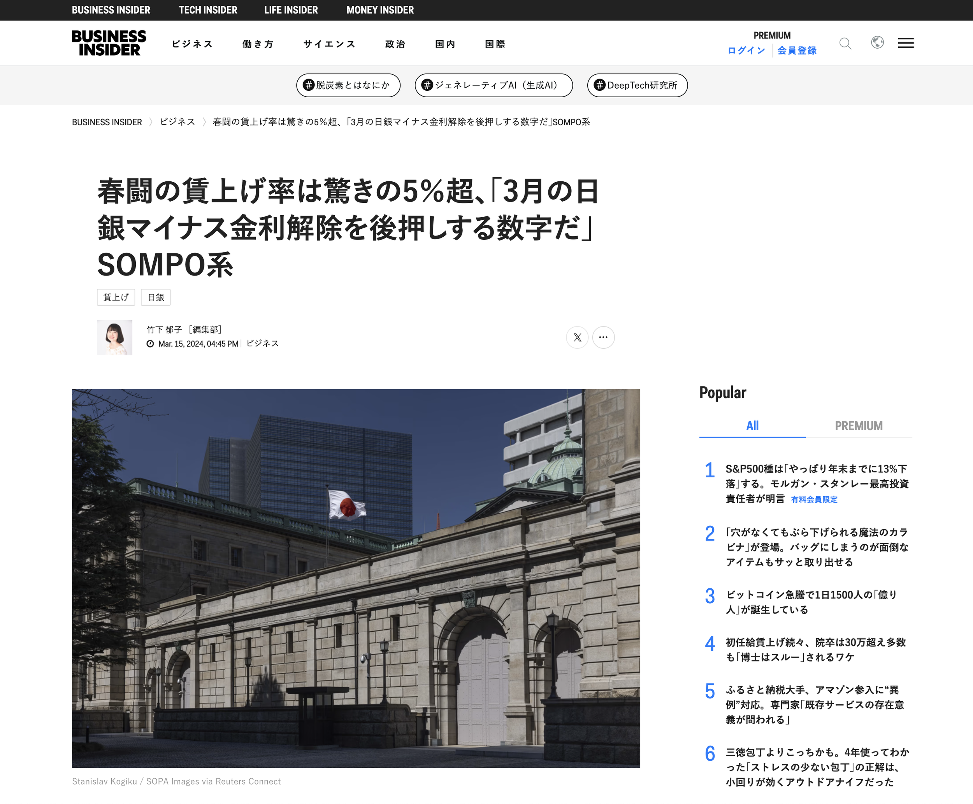Select the All tab in Popular
This screenshot has height=804, width=973.
point(752,426)
